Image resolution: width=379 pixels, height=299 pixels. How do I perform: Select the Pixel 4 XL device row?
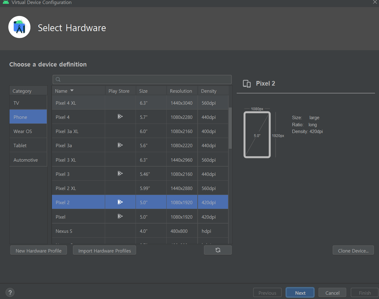click(140, 103)
